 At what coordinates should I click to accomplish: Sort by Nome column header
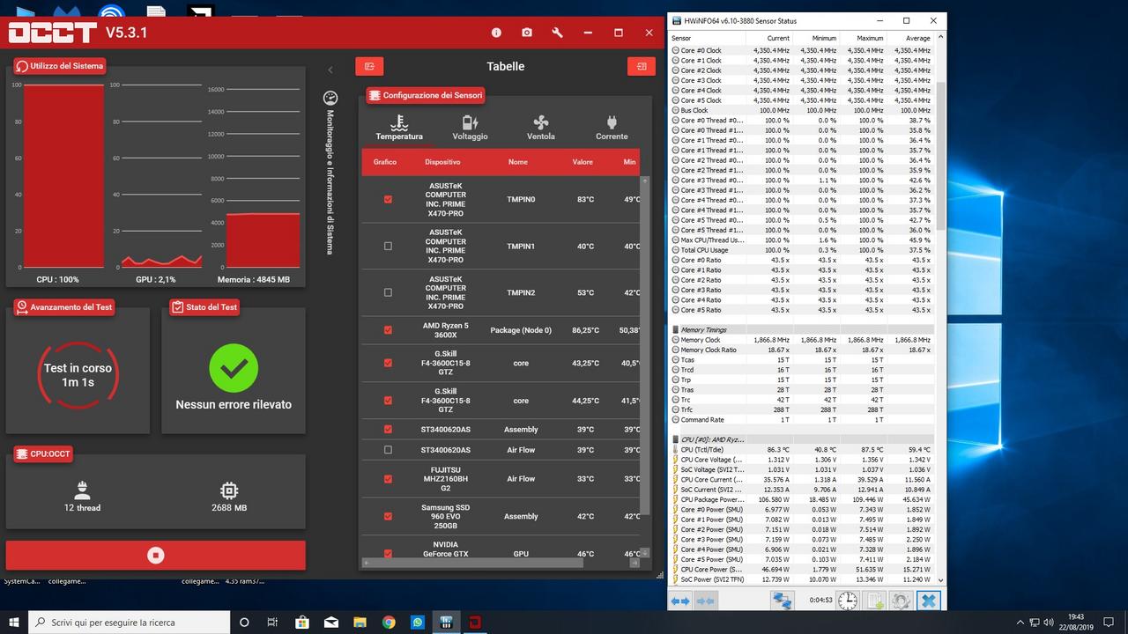coord(518,162)
